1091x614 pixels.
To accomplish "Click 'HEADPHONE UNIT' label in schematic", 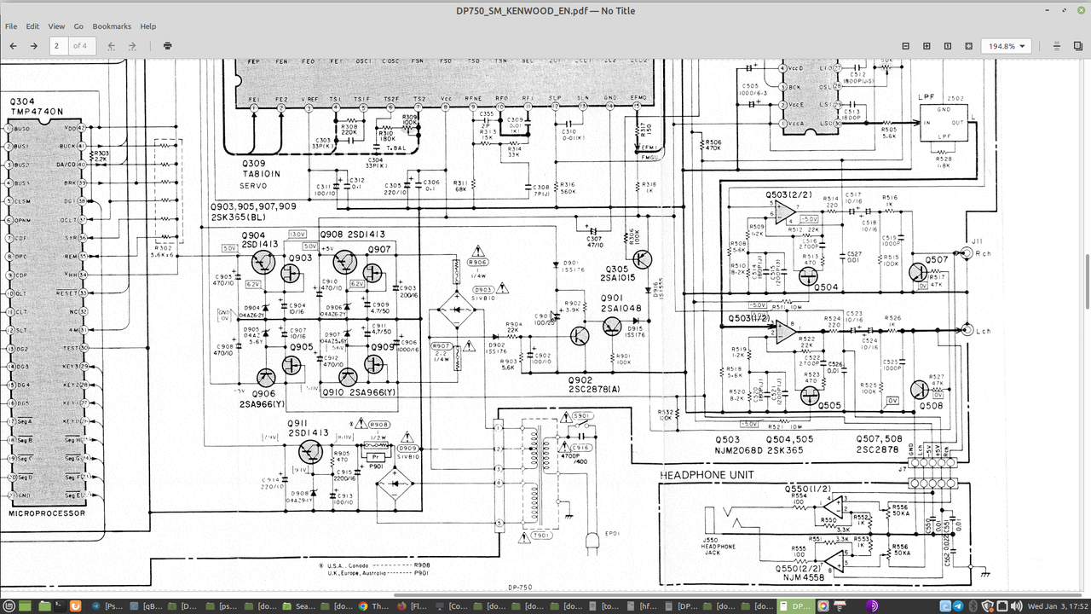I will (x=706, y=475).
